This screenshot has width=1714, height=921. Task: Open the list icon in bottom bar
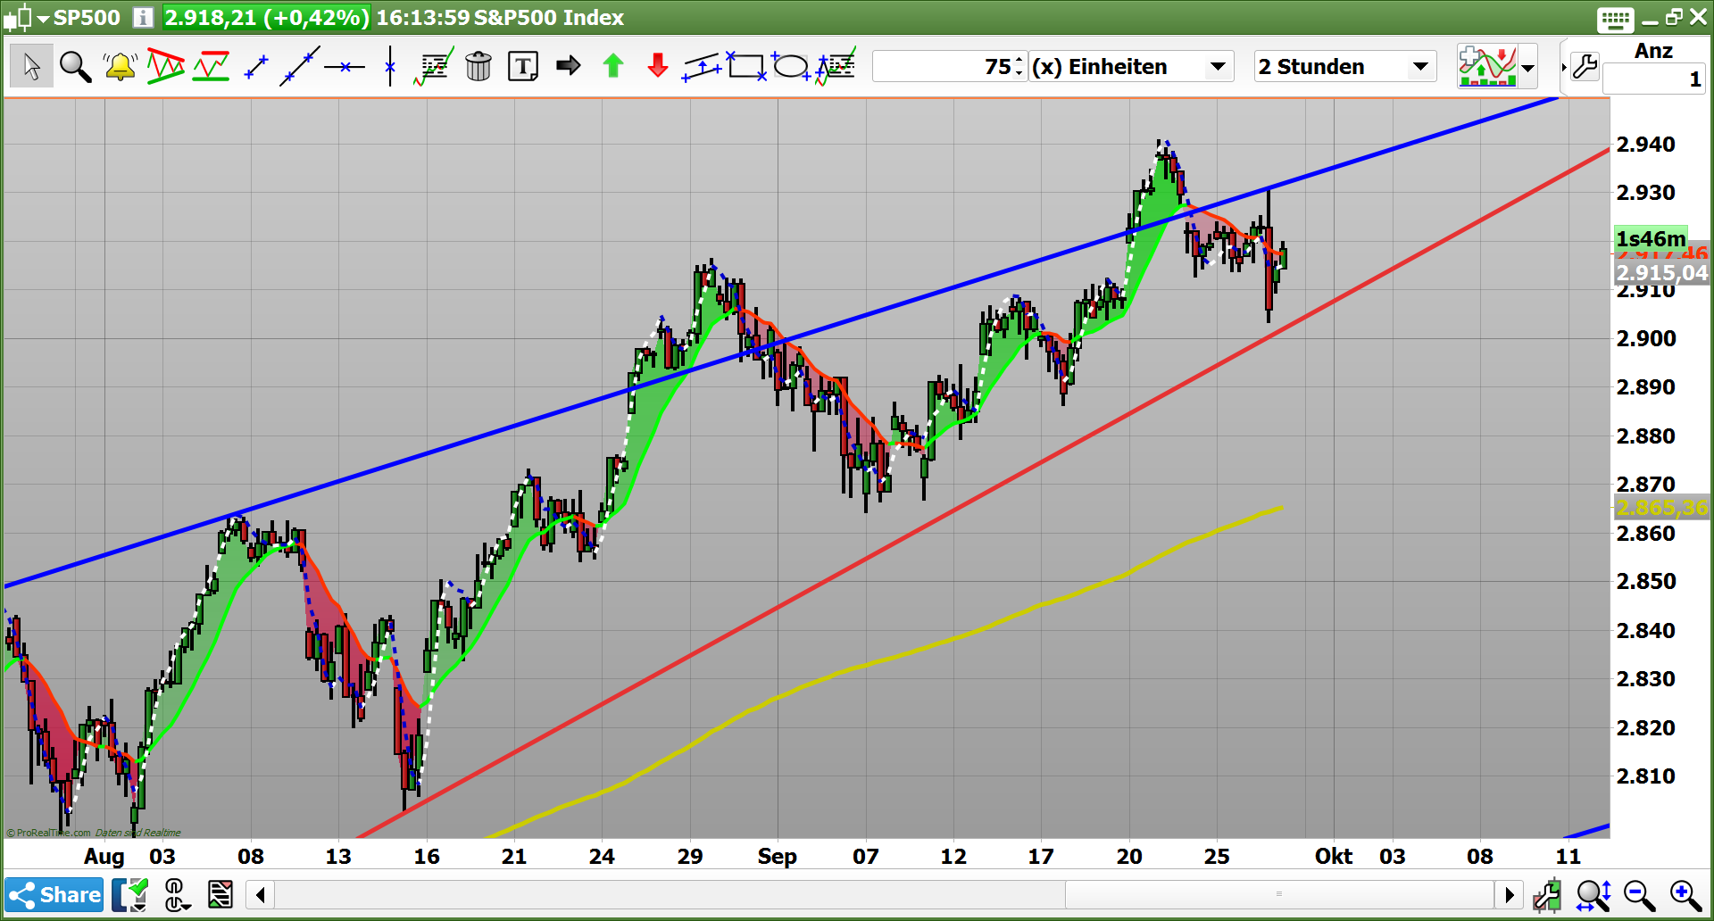pos(220,894)
